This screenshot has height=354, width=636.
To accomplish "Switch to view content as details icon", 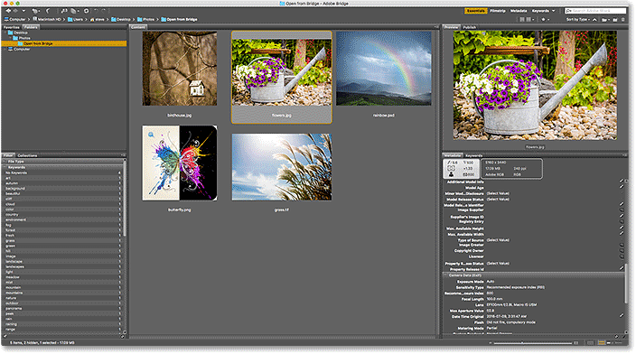I will tap(609, 343).
